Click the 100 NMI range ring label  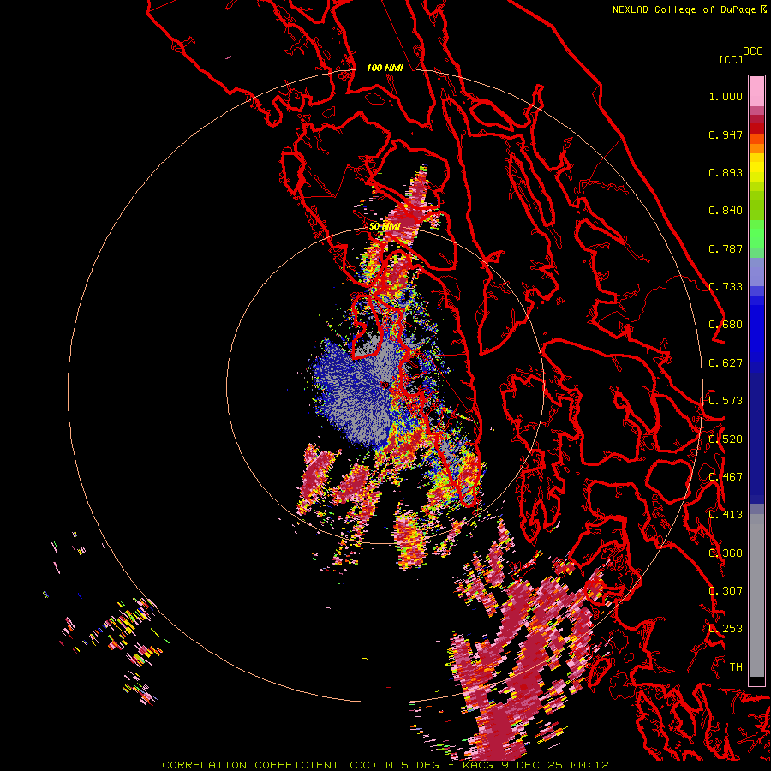[x=385, y=68]
